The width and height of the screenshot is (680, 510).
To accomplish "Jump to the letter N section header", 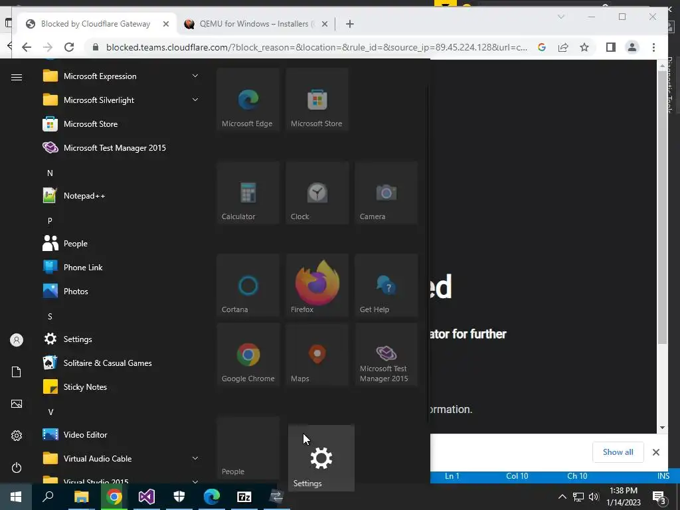I will (50, 173).
